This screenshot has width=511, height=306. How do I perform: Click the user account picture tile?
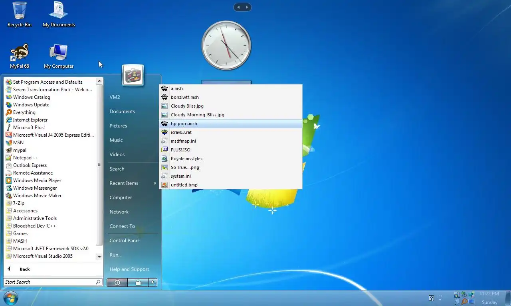(x=133, y=75)
